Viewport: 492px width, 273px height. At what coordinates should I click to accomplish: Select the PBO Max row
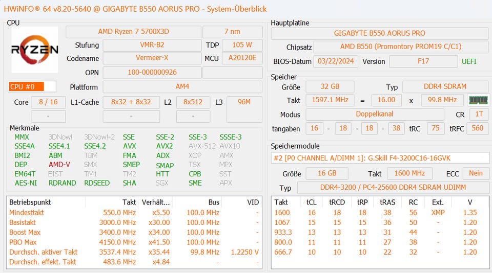coord(134,242)
